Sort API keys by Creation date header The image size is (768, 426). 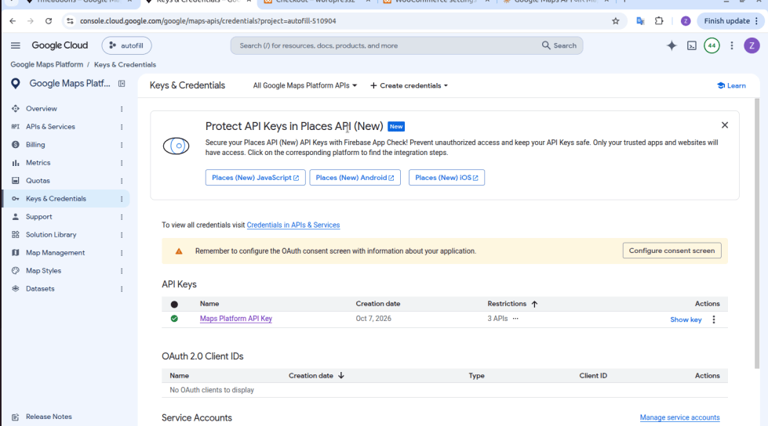pyautogui.click(x=377, y=304)
